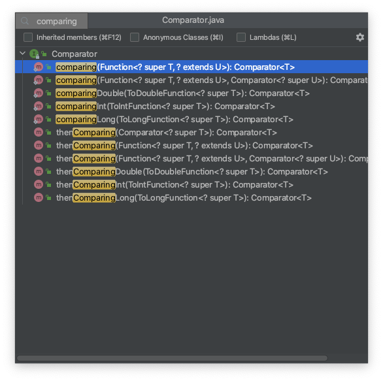Click public visibility icon beside comparingLong
Screen dimensions: 383x381
coord(48,119)
